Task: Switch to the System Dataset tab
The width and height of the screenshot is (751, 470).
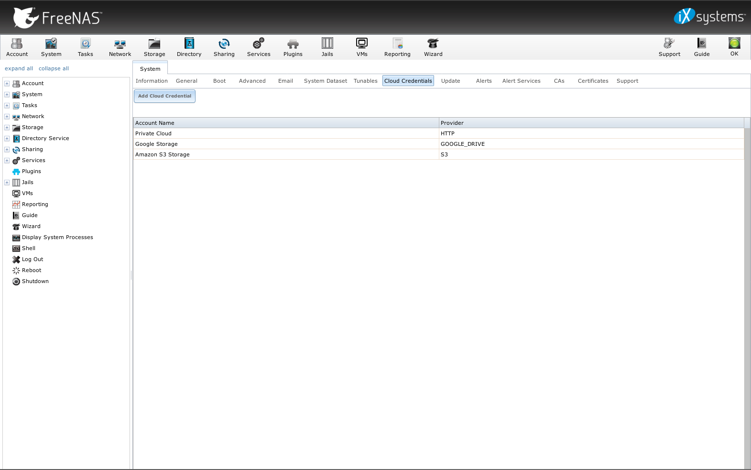Action: tap(326, 81)
